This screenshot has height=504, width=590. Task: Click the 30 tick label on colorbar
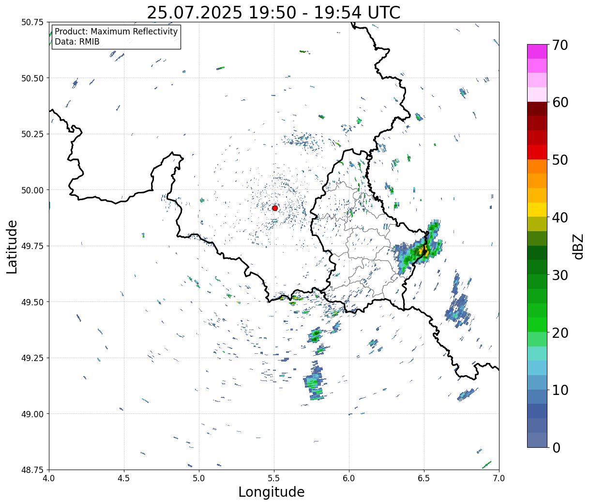pyautogui.click(x=560, y=275)
